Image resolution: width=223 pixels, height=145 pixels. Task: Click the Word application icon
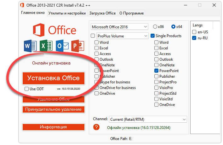pos(30,46)
